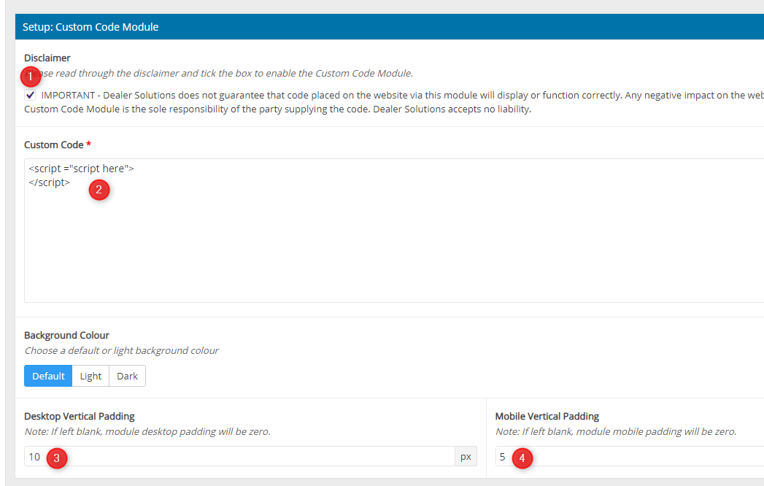Click the mobile padding note text
764x486 pixels.
tap(616, 431)
